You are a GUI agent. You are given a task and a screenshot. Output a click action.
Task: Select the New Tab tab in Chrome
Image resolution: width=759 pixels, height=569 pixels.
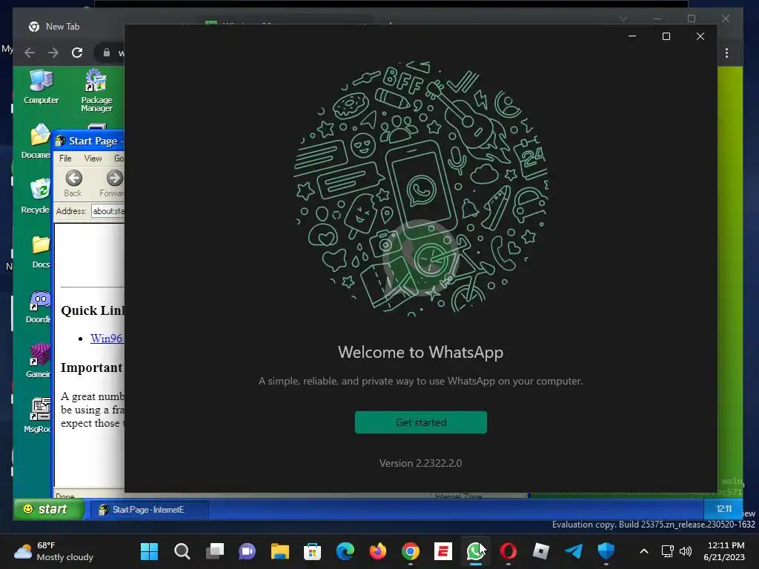[62, 27]
